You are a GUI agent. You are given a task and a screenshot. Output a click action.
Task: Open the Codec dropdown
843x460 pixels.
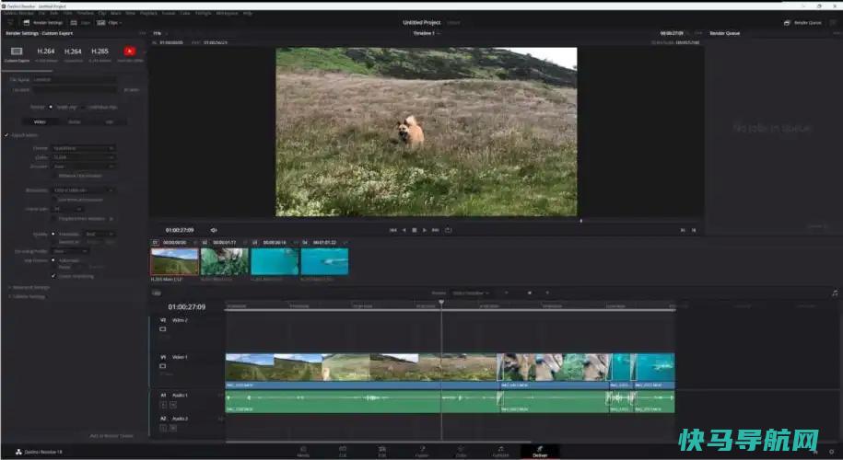point(83,157)
